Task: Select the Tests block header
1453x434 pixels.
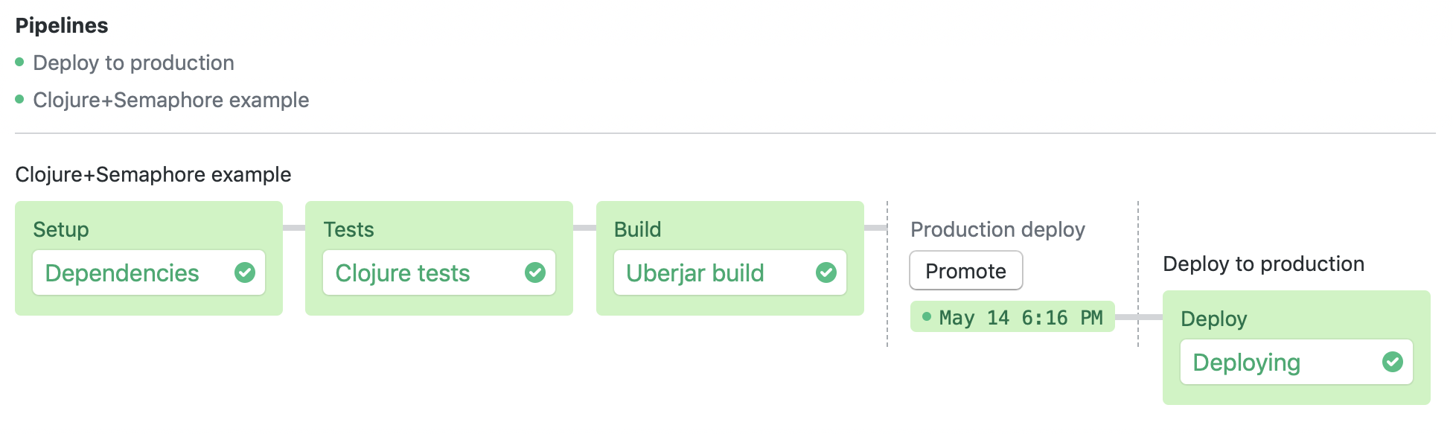Action: 349,229
